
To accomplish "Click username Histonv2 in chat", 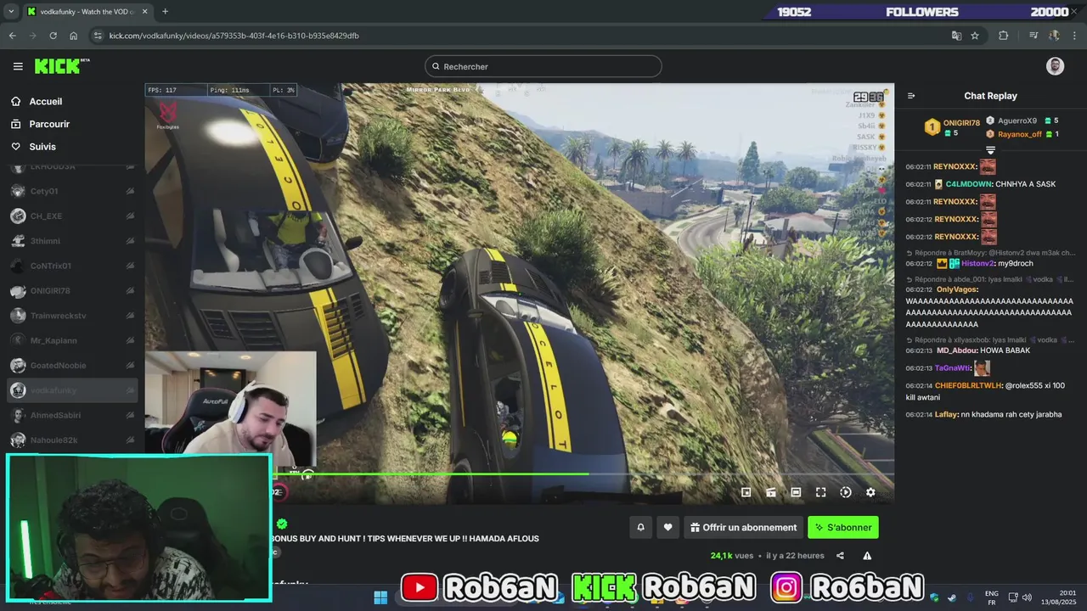I will (979, 263).
